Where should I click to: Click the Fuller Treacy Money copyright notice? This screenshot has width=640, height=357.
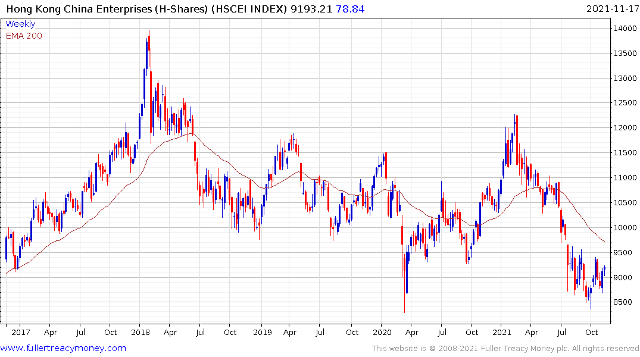[x=505, y=348]
